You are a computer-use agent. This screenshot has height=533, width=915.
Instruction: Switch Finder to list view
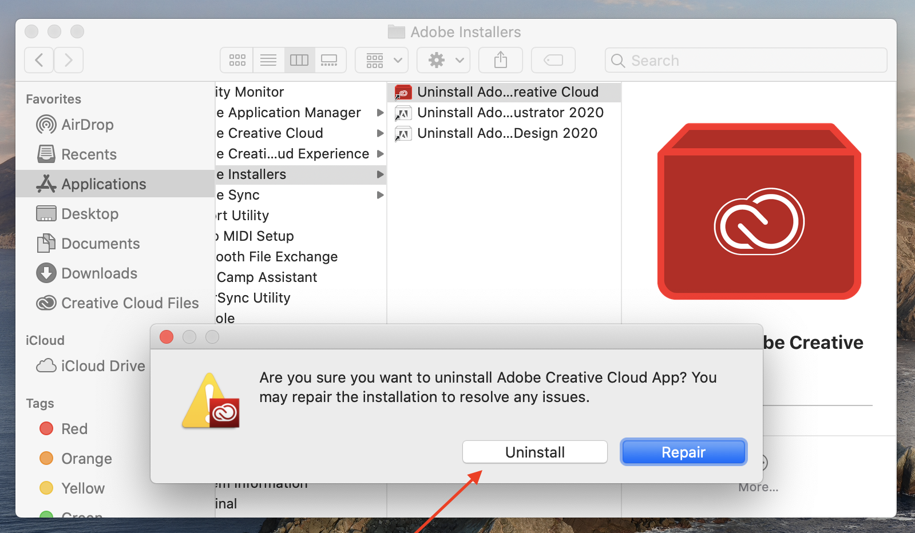(x=268, y=60)
